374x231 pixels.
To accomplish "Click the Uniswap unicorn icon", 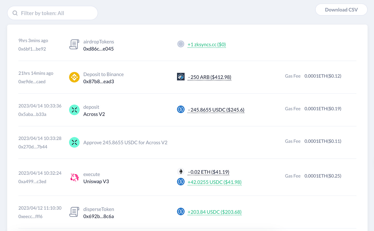I will (74, 177).
